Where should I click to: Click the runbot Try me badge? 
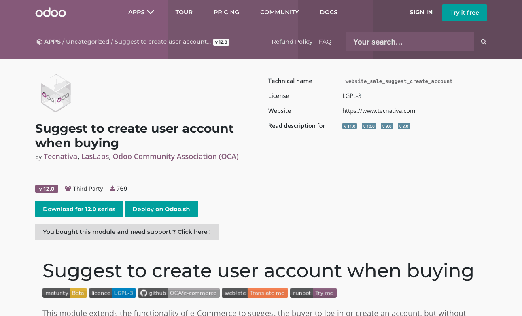(313, 293)
